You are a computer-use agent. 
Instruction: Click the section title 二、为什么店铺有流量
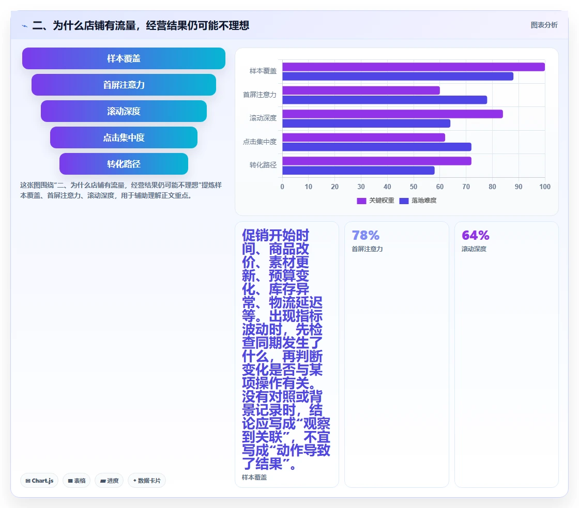pos(141,25)
